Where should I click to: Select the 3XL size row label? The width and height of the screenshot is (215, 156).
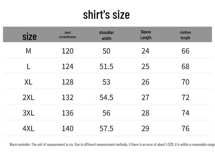pyautogui.click(x=28, y=113)
